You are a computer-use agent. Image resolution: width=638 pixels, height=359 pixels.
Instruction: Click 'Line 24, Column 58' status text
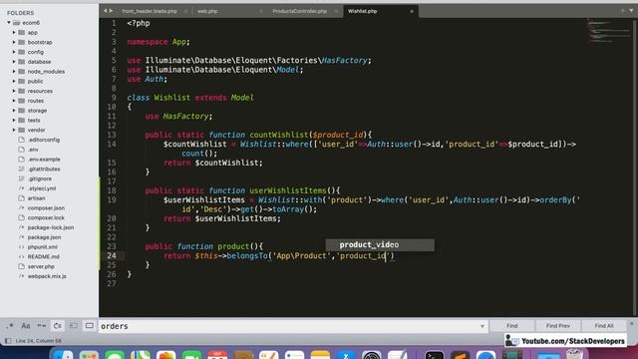coord(38,341)
